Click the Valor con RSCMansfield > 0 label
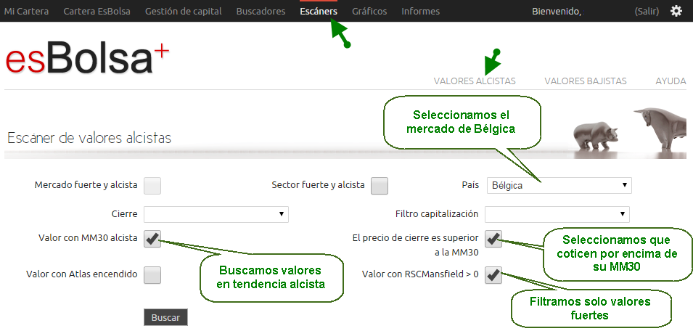 [x=420, y=274]
